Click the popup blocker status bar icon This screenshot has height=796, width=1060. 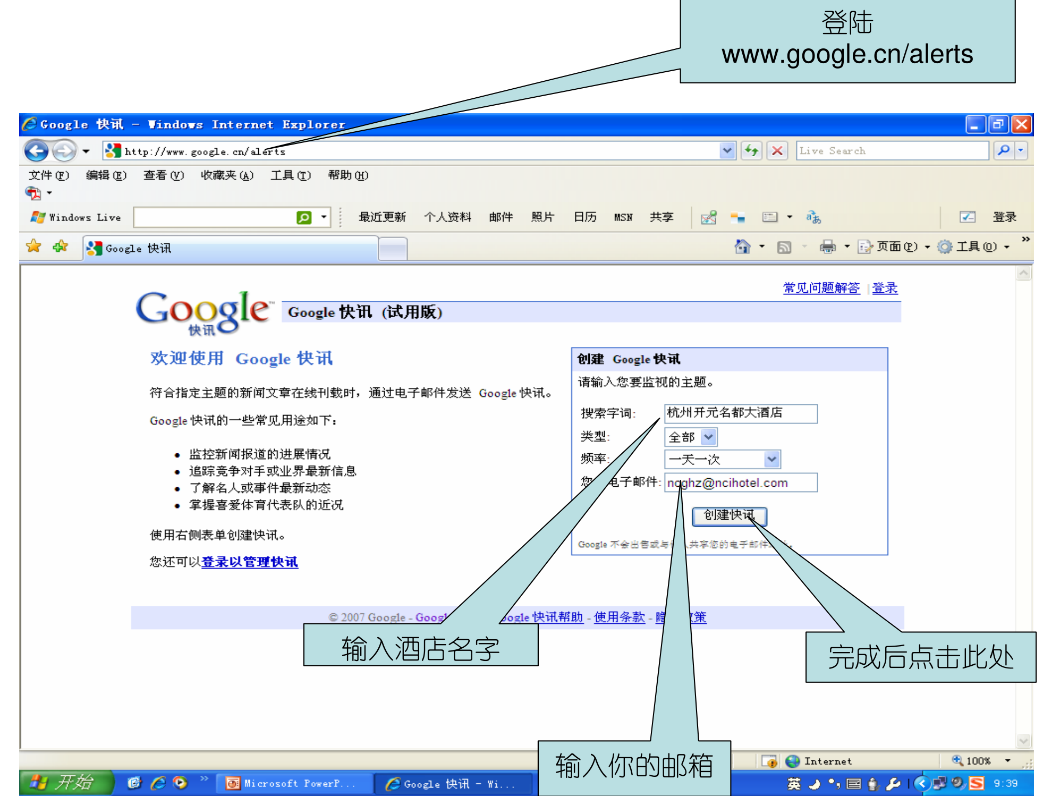(769, 761)
